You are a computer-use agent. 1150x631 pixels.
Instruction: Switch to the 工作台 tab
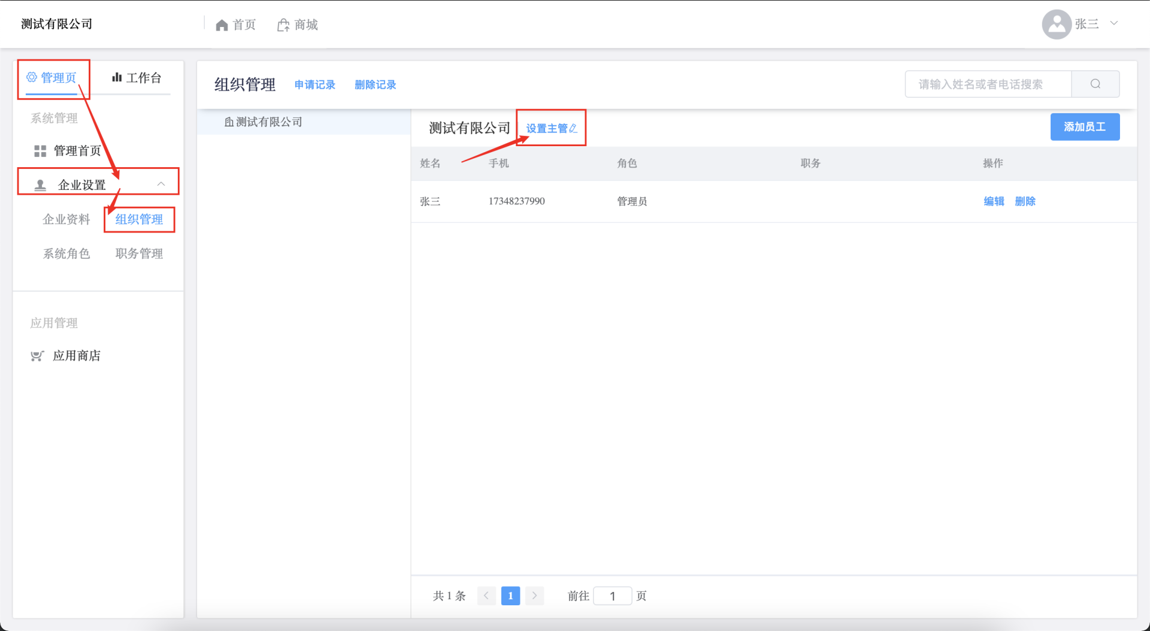tap(137, 78)
